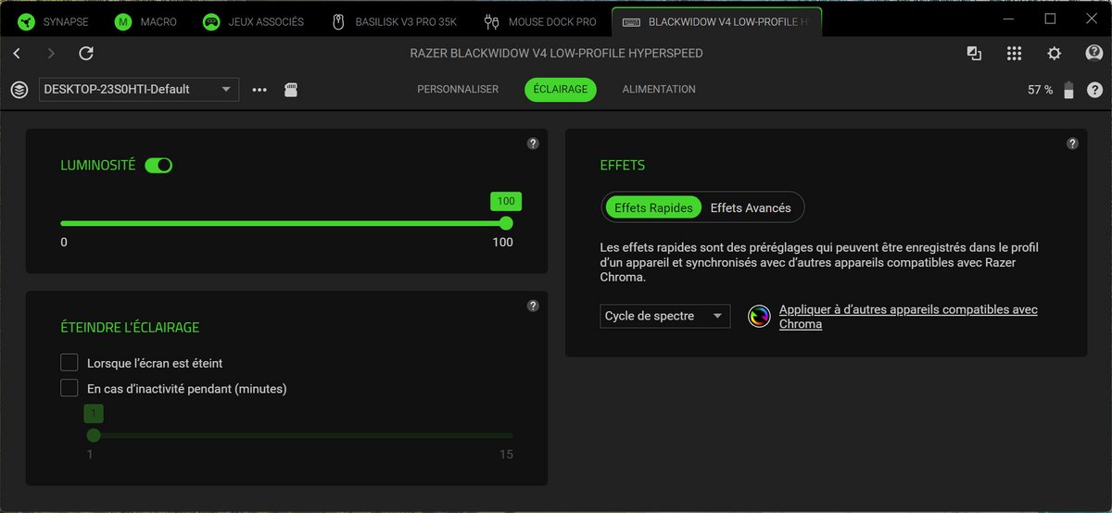Click the brightness slider handle
1112x513 pixels.
pos(506,223)
